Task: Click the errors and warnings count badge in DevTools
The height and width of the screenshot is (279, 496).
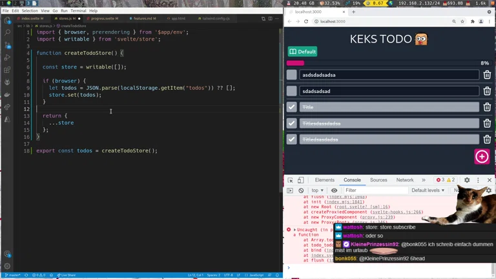Action: click(x=446, y=180)
